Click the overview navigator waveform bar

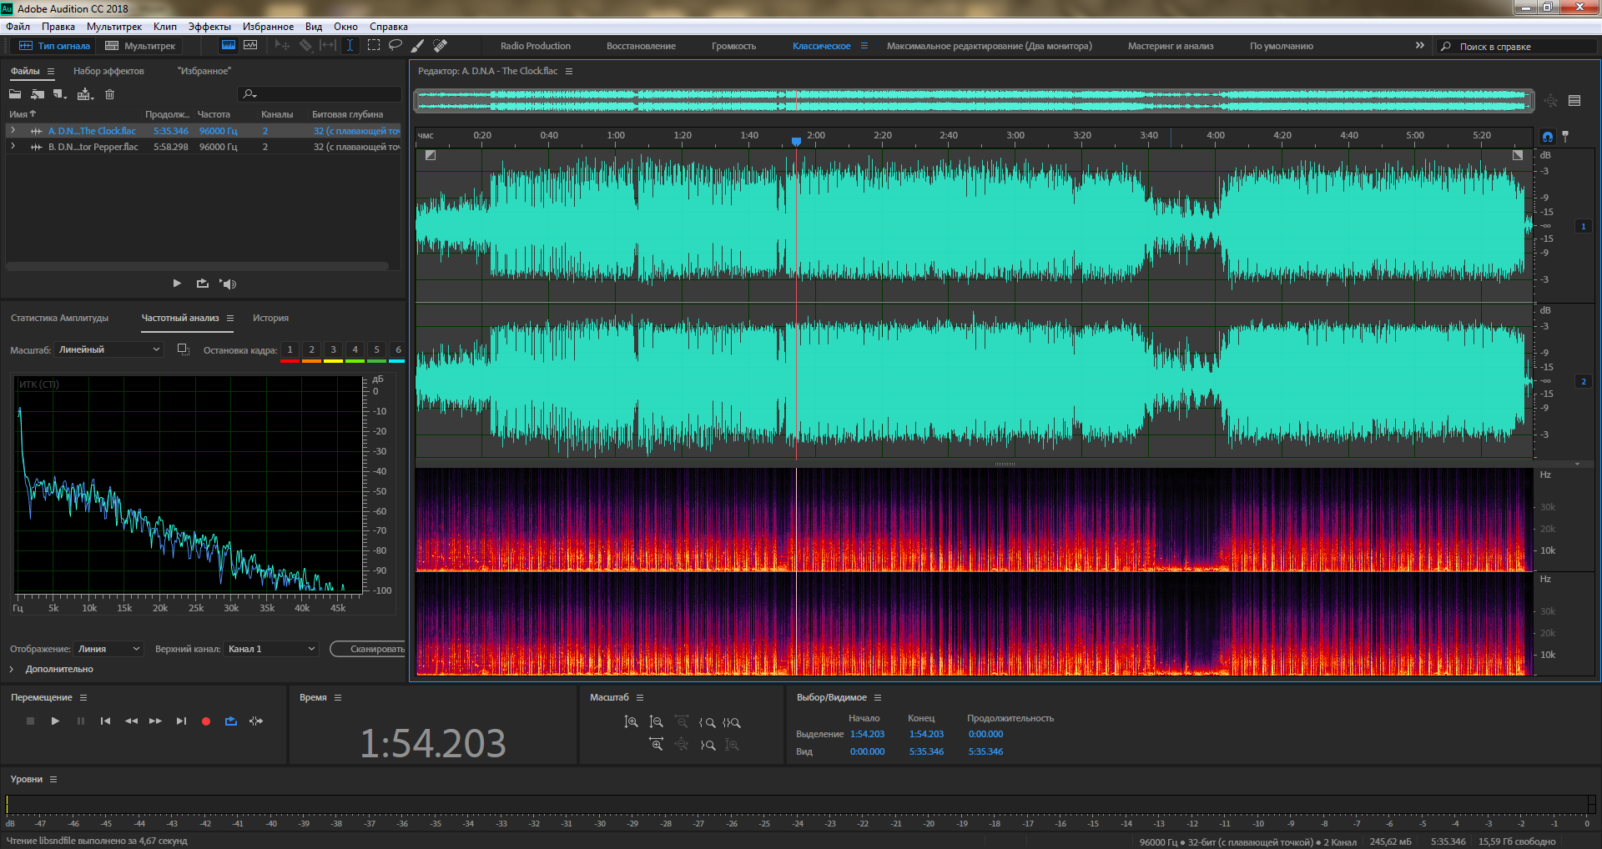point(974,101)
